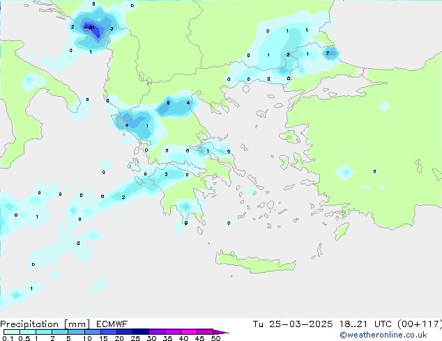Screen dimensions: 442x341
Task: Click the "(00+117)" forecast offset text
Action: click(420, 324)
